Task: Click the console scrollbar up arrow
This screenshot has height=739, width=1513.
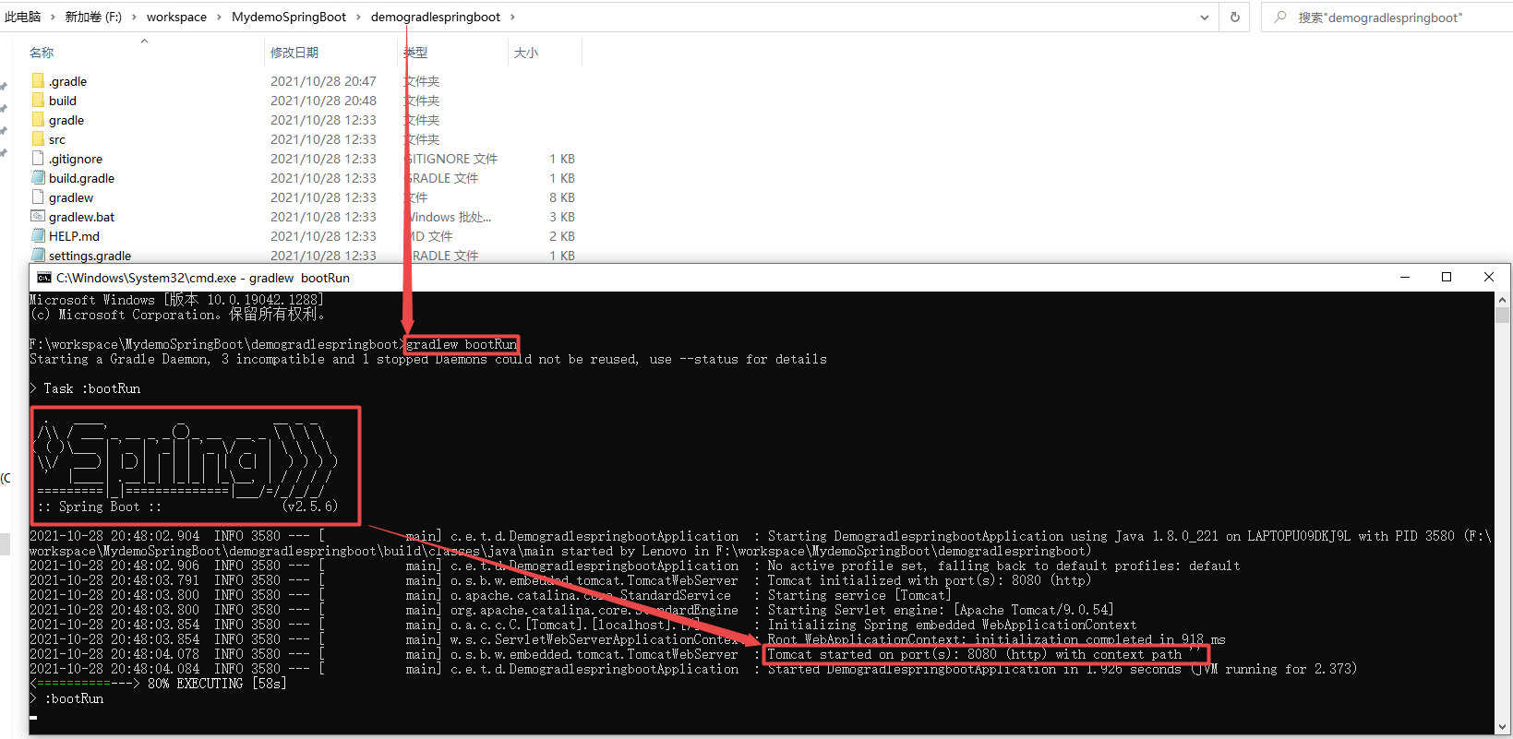Action: [1503, 300]
